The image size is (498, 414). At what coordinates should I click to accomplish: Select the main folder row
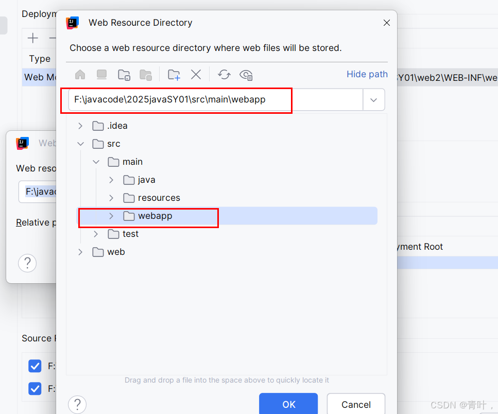click(x=227, y=162)
